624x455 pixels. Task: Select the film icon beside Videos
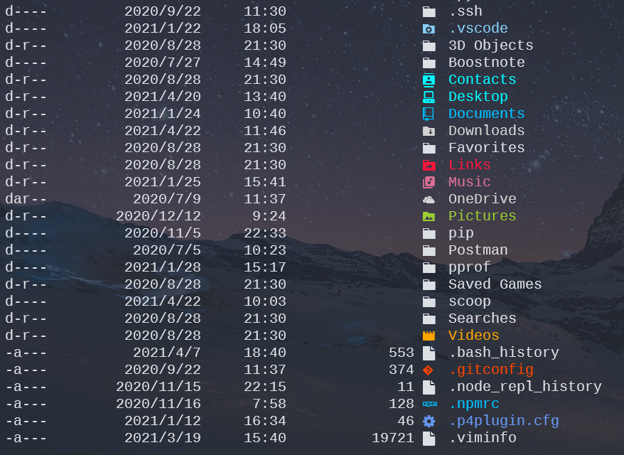429,336
